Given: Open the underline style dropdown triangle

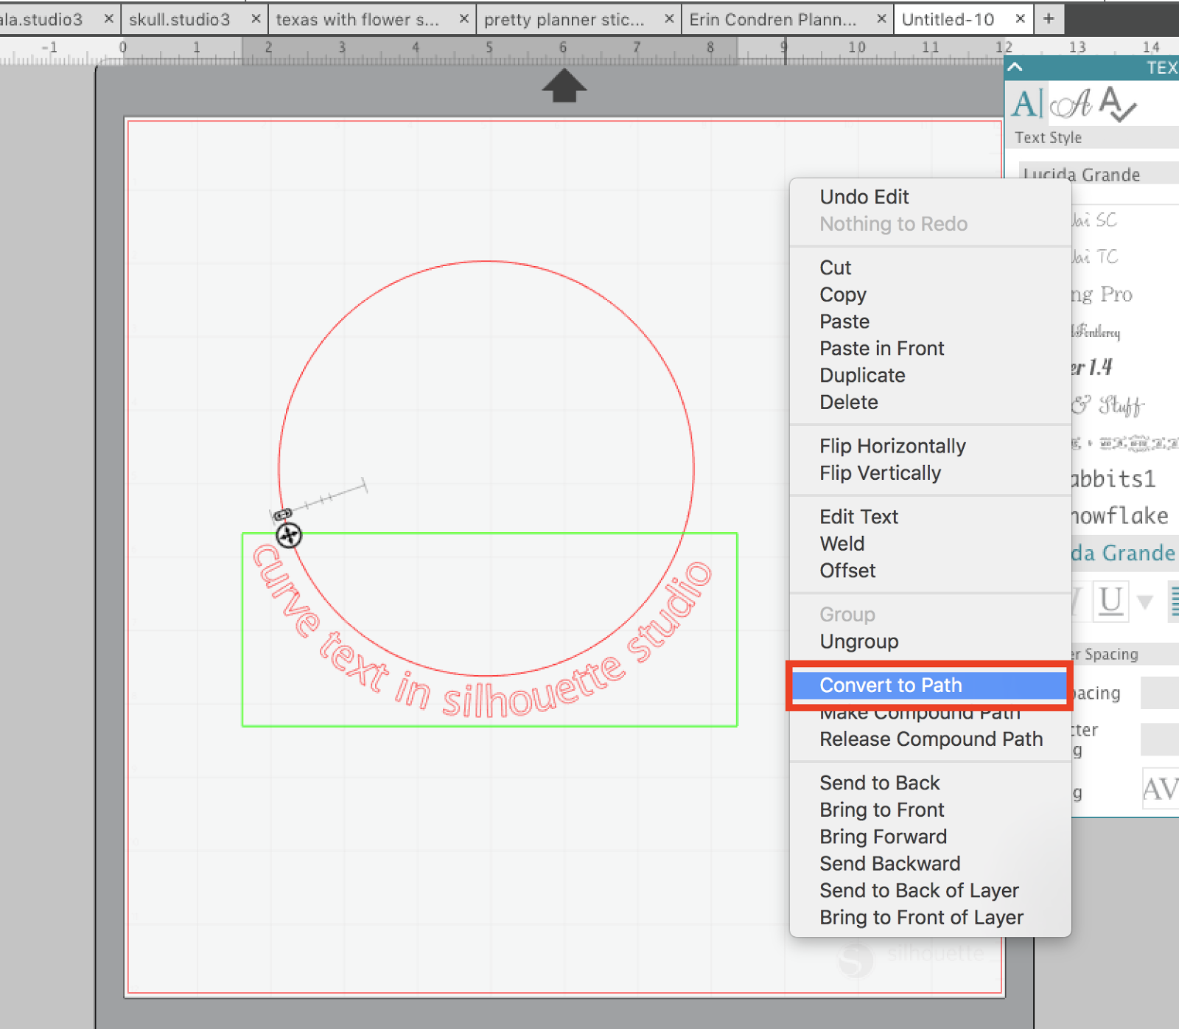Looking at the screenshot, I should click(1144, 602).
